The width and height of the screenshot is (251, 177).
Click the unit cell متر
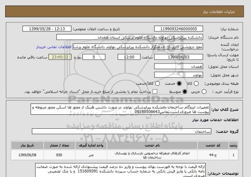[x=91, y=155]
